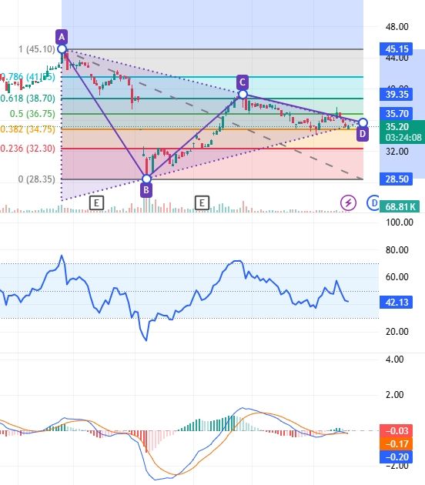Screen dimensions: 425x485
Task: Select the B anchor point circle
Action: tap(146, 179)
